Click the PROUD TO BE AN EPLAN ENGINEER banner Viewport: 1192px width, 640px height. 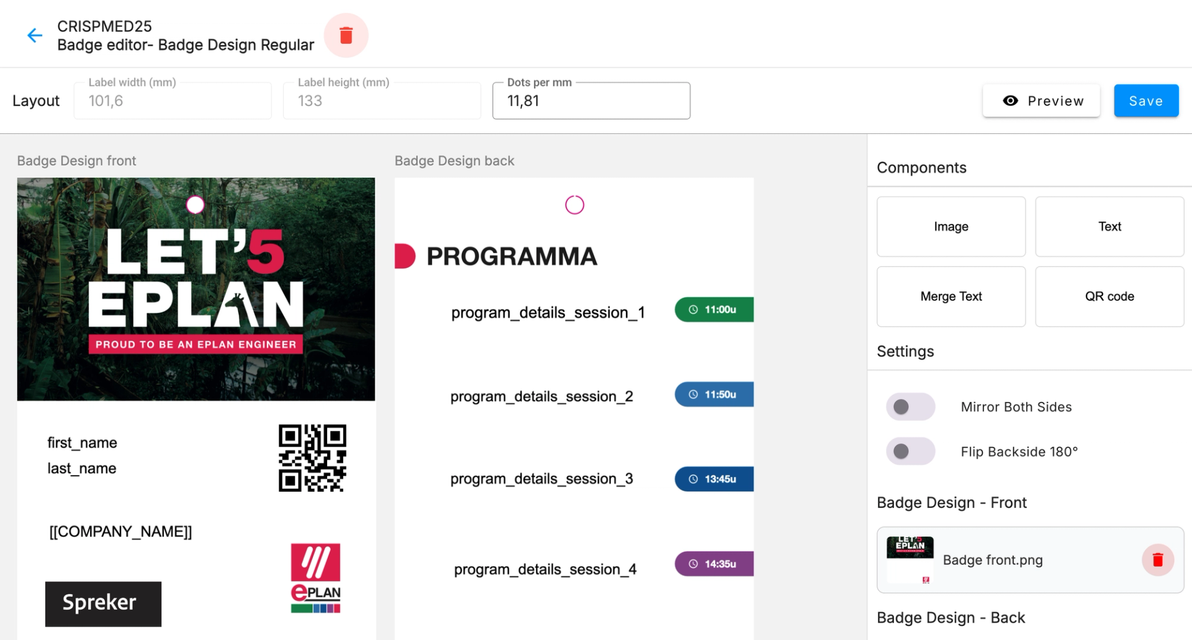pyautogui.click(x=196, y=344)
